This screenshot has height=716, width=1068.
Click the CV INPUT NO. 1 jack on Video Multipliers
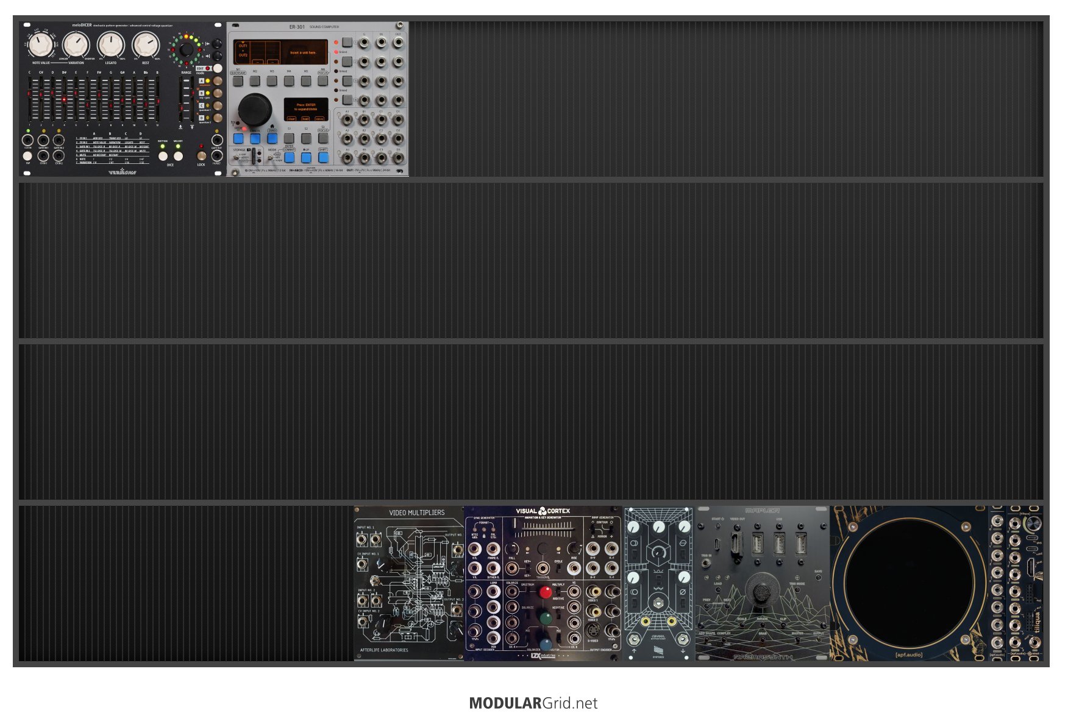pos(363,565)
